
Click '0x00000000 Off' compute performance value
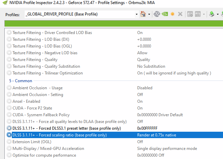pos(151,155)
